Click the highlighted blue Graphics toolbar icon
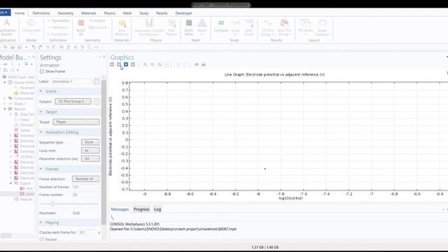This screenshot has height=252, width=448. pyautogui.click(x=126, y=64)
